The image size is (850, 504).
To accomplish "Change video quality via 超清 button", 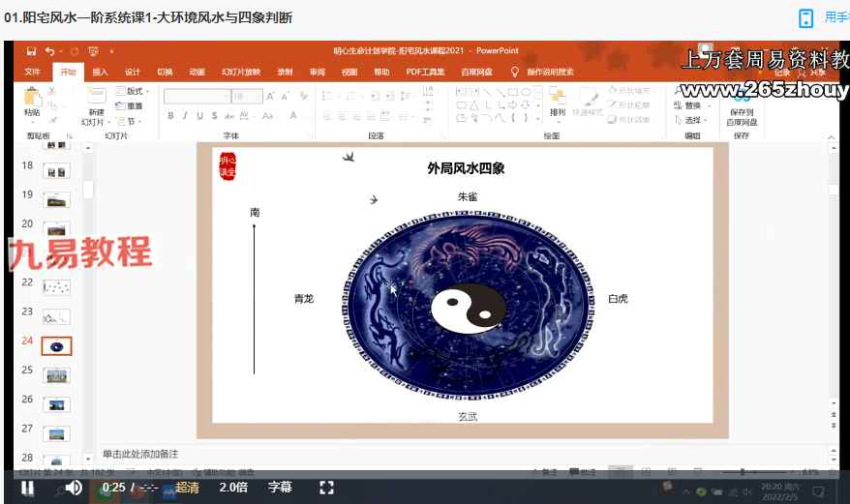I will 187,488.
